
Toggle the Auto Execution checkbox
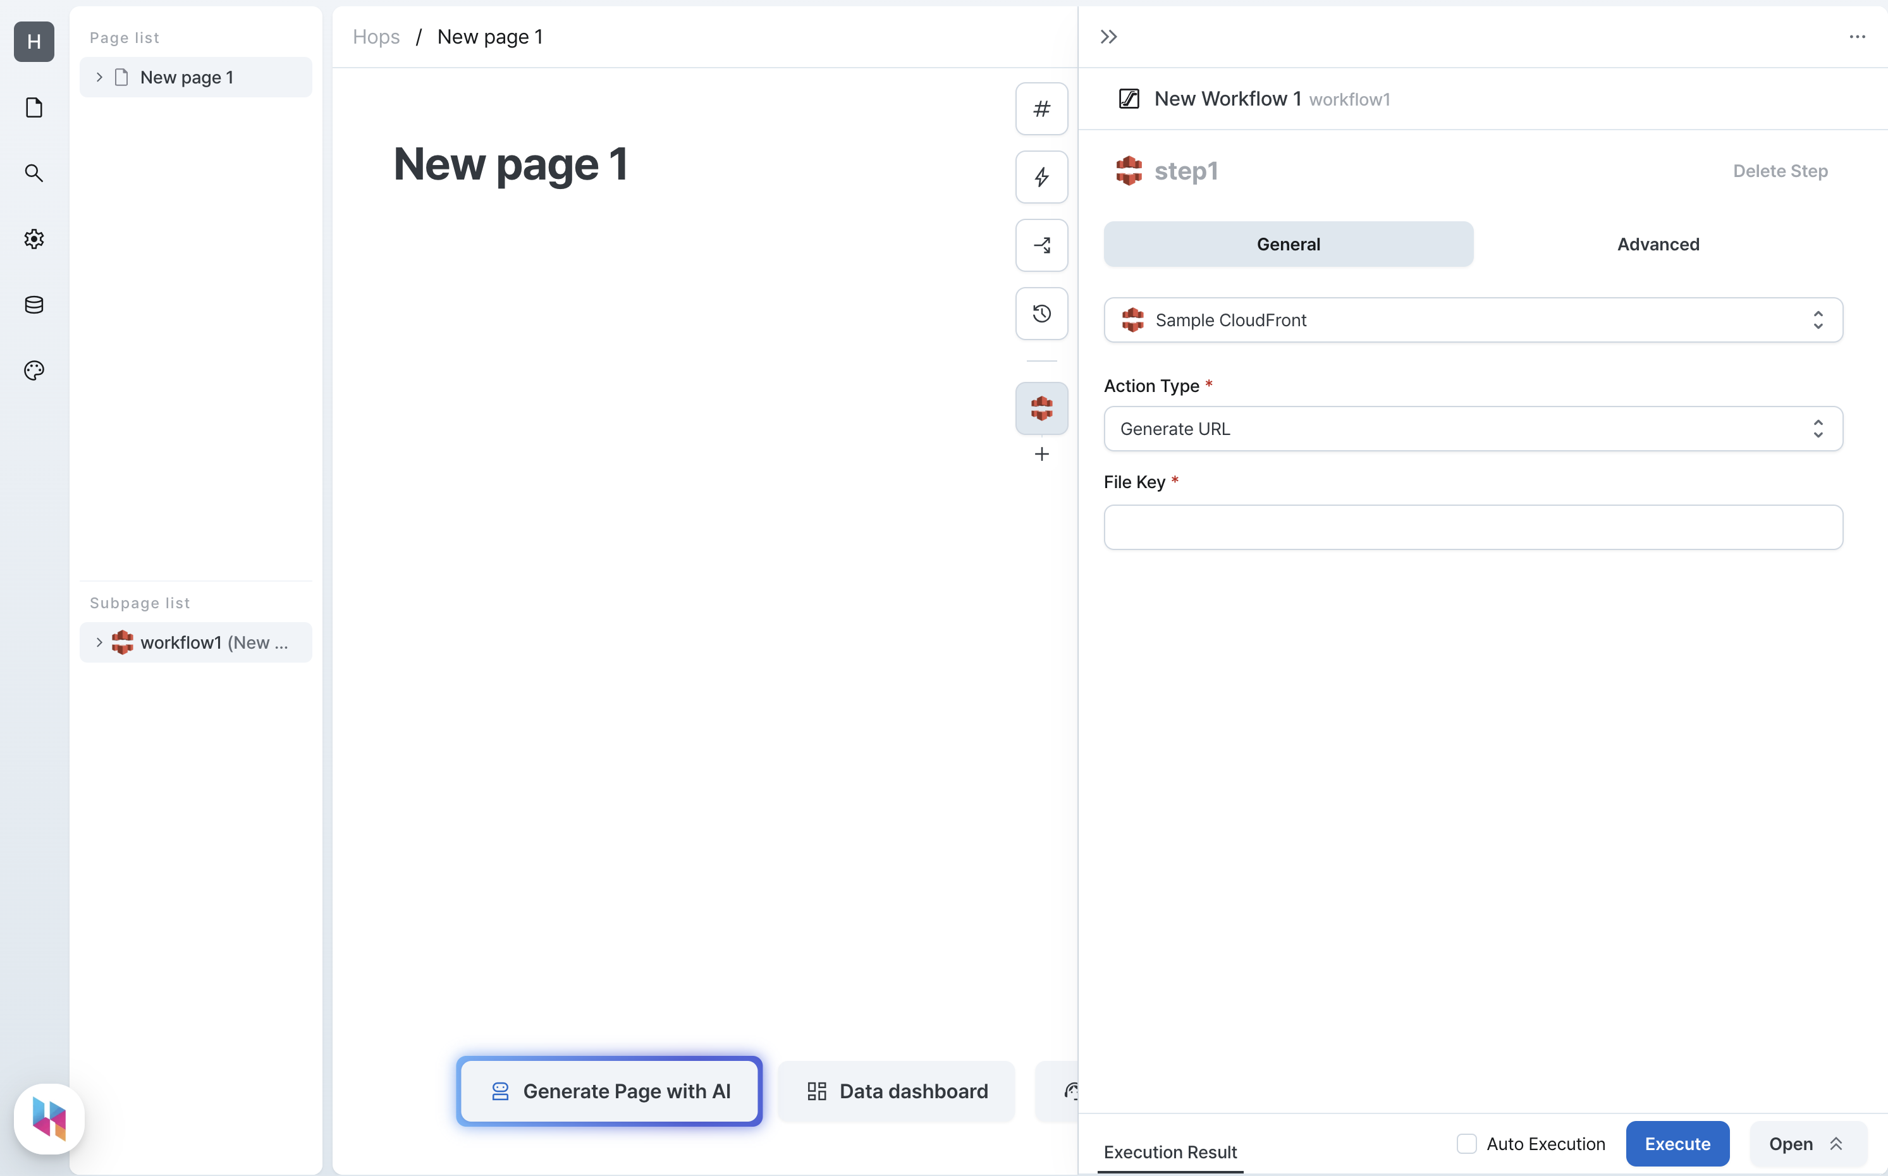coord(1466,1143)
